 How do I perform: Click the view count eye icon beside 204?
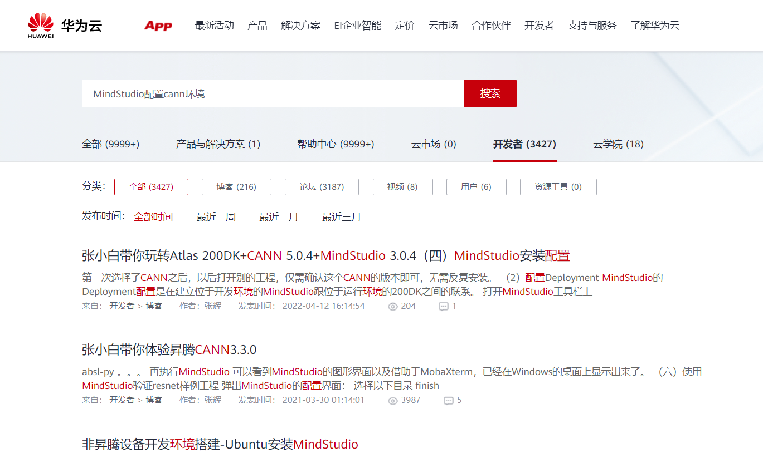click(393, 307)
